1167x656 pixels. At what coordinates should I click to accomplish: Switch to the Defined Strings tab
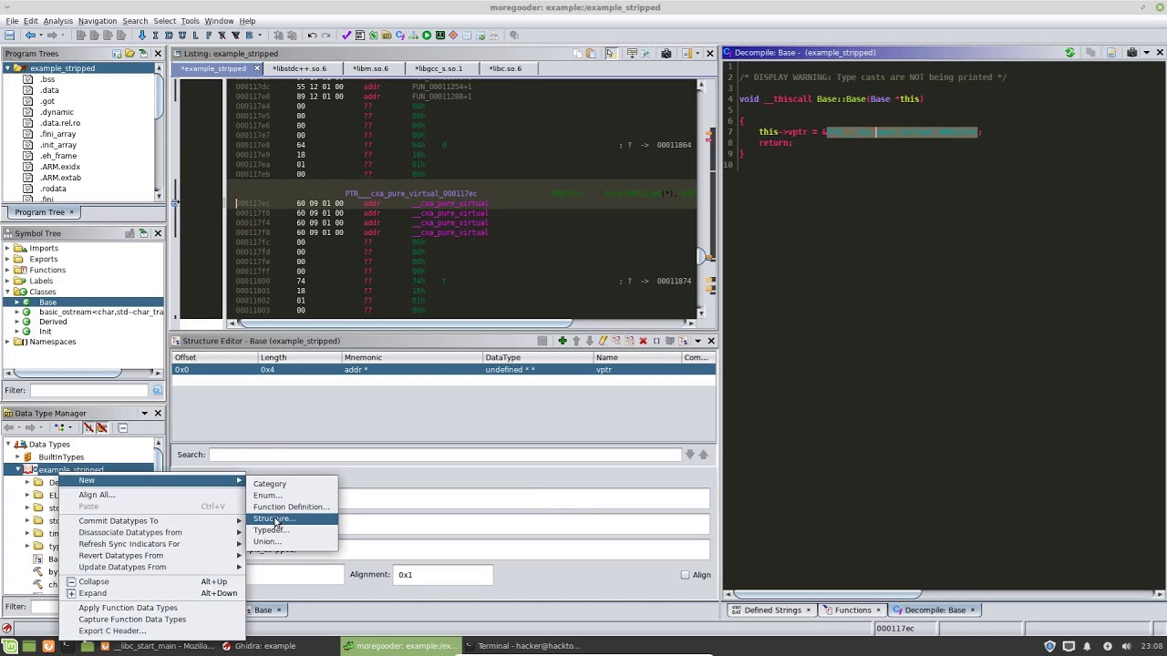coord(772,610)
